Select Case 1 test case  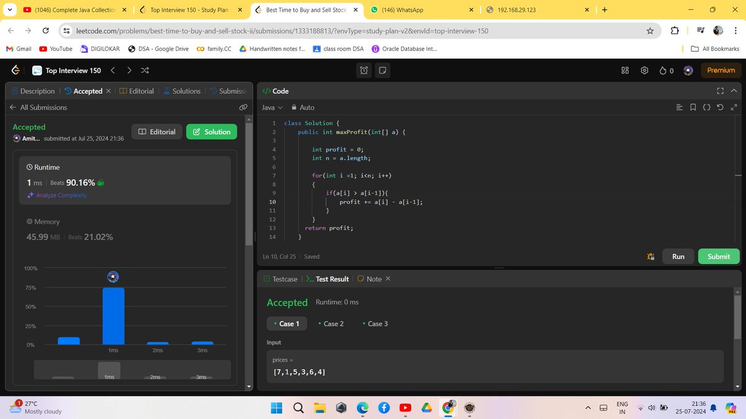[x=286, y=323]
